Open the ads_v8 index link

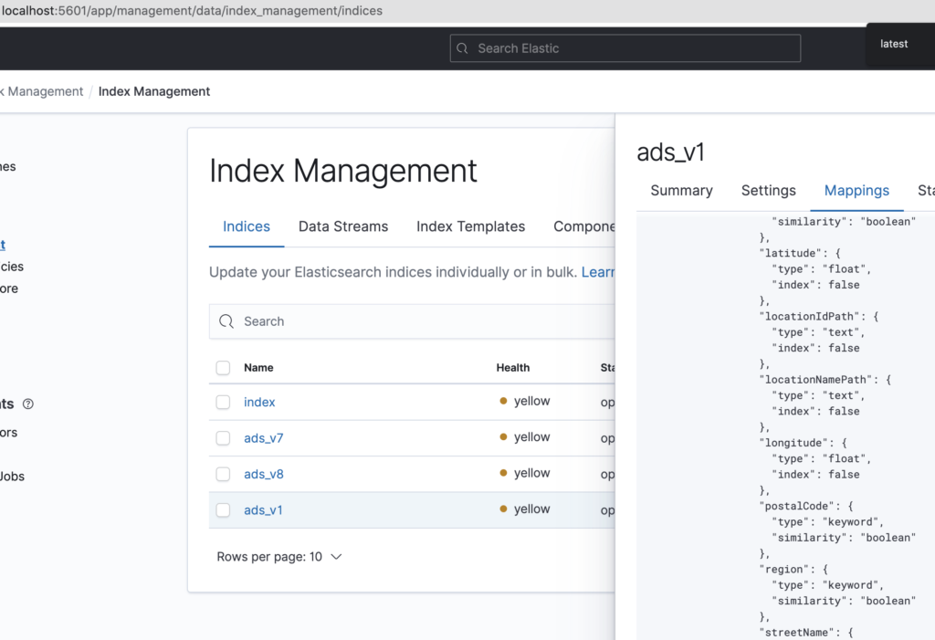pyautogui.click(x=264, y=474)
